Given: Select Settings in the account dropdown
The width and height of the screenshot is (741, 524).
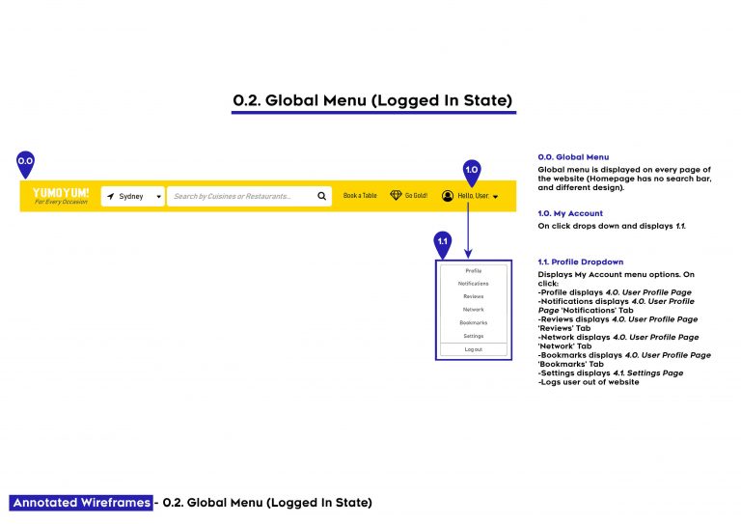Looking at the screenshot, I should click(474, 336).
